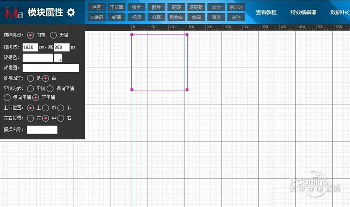Set background fixed to 否
350x207 pixels.
(46, 78)
